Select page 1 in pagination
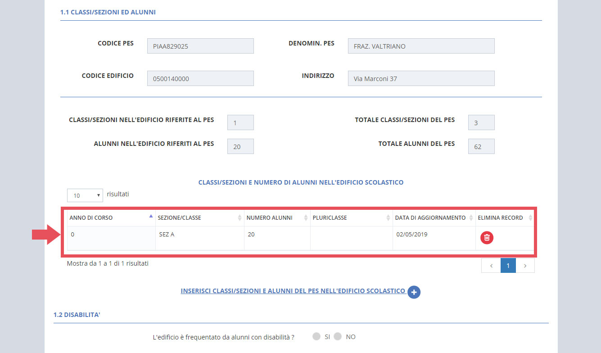The width and height of the screenshot is (601, 353). point(508,266)
